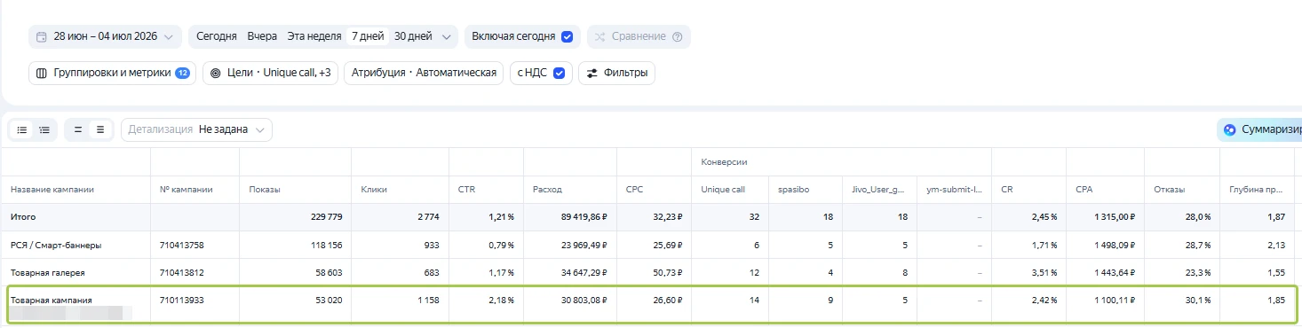Click CR value 3,51 %
This screenshot has height=328, width=1302.
coord(1043,272)
